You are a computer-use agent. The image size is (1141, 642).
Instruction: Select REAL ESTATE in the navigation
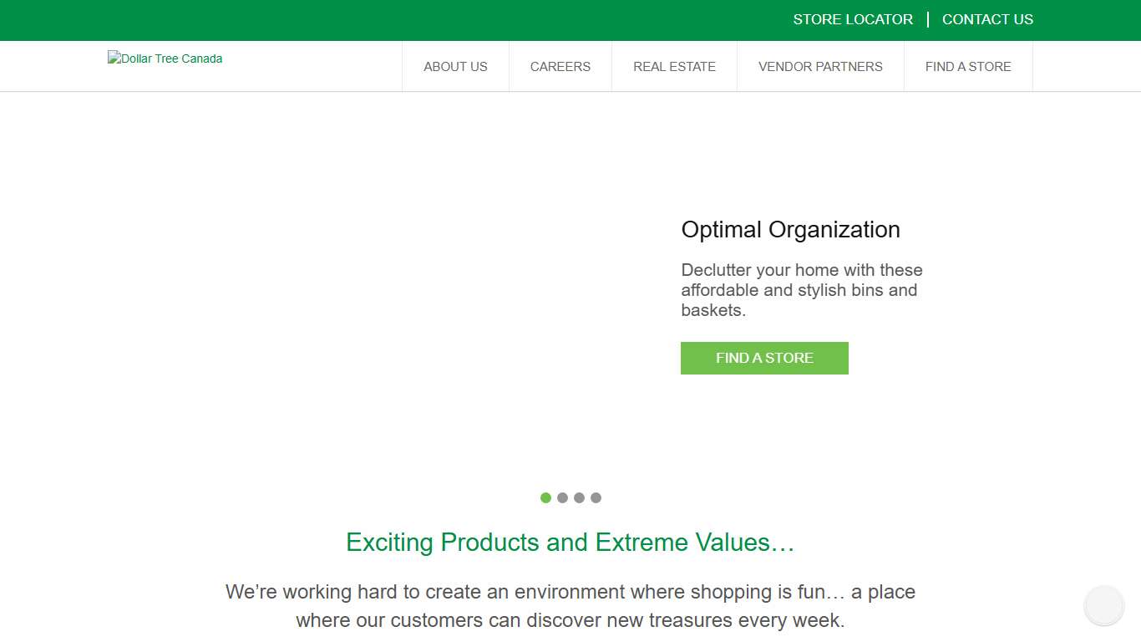pyautogui.click(x=674, y=67)
